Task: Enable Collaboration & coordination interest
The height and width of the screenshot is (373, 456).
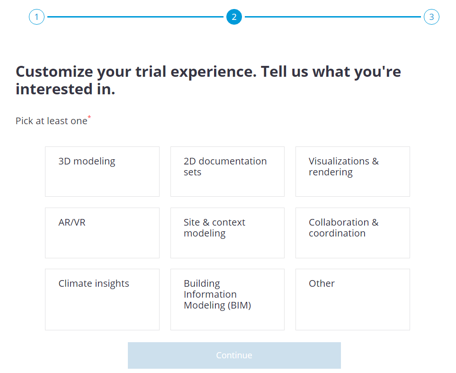Action: point(353,233)
